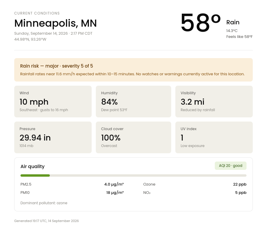Click the Reduced by rainfall note
This screenshot has height=233, width=267.
coord(198,110)
